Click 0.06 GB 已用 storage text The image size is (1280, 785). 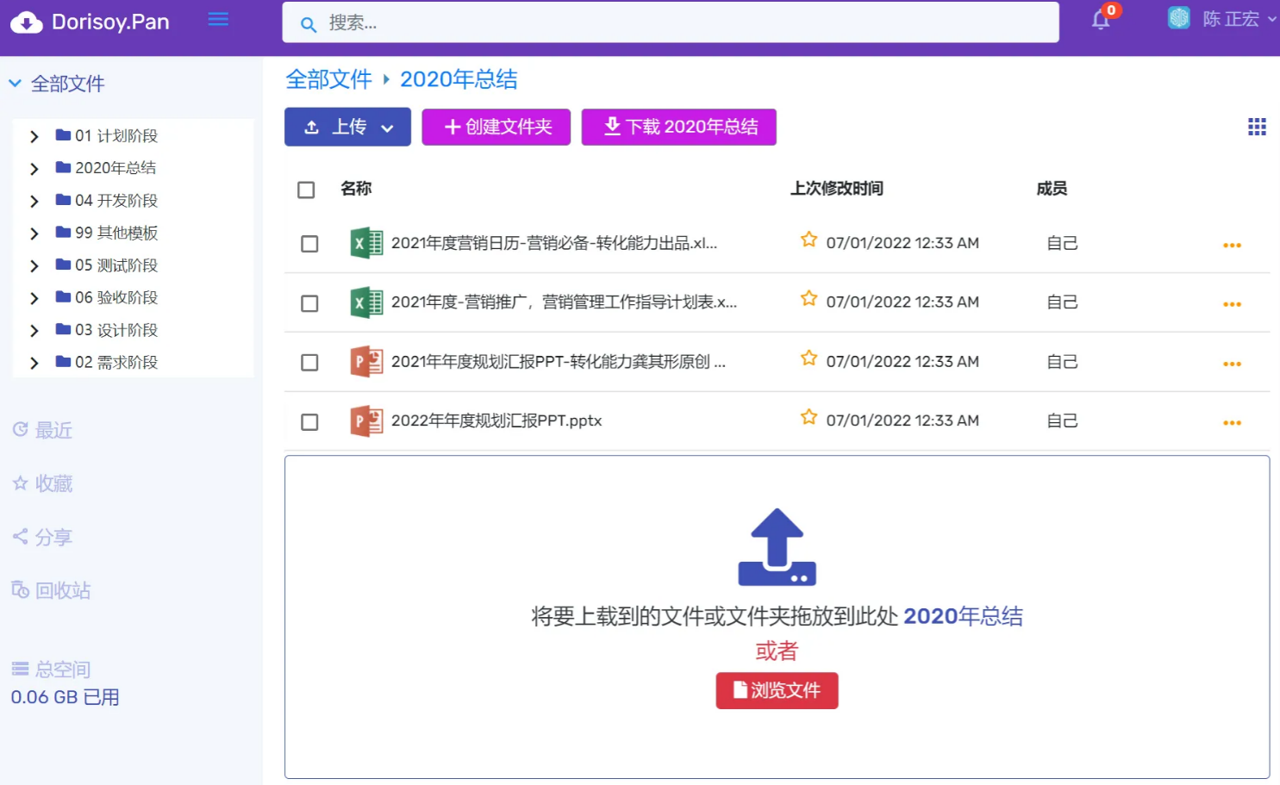(66, 697)
